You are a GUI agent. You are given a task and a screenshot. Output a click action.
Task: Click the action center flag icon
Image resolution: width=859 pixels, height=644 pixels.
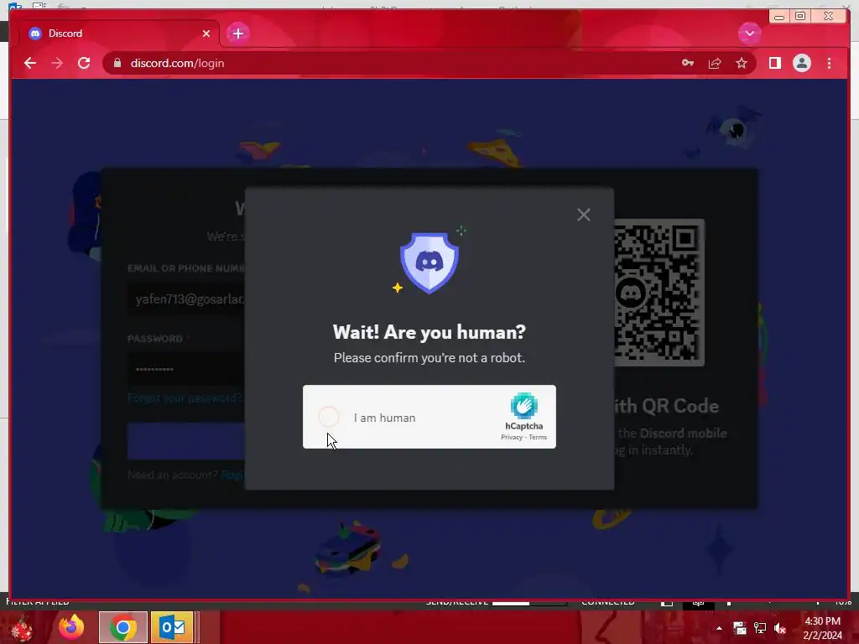pos(739,628)
